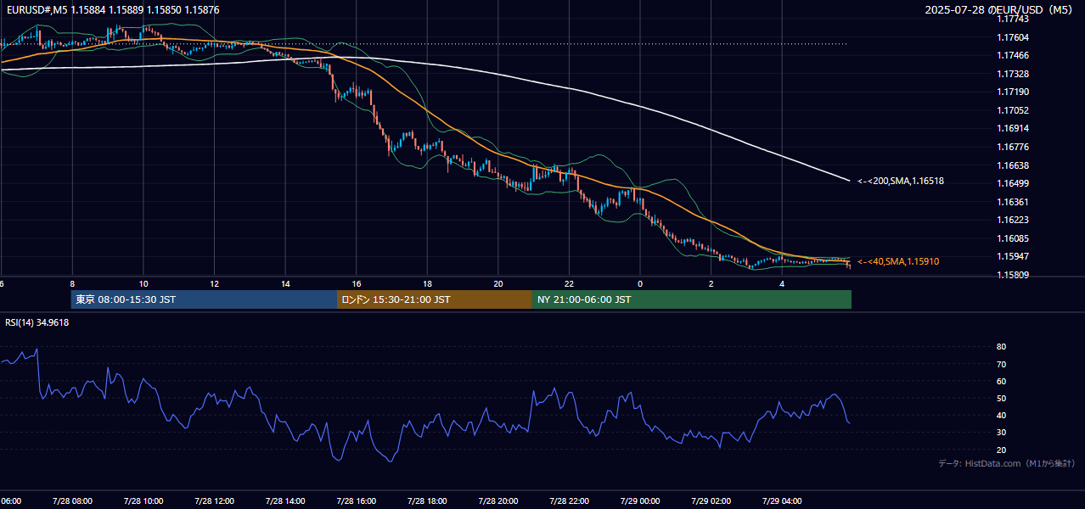
Task: Click the '7/28 12:00' bottom time label
Action: [214, 501]
